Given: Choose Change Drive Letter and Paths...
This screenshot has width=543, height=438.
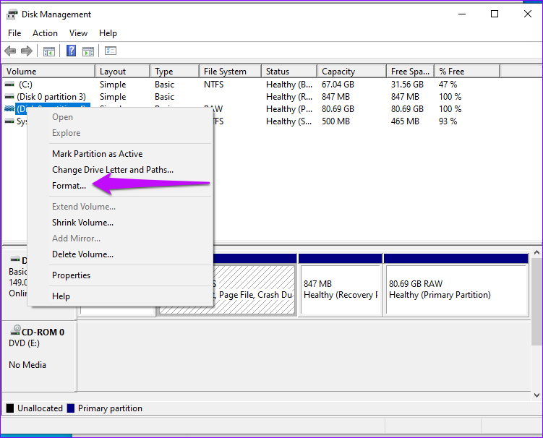Looking at the screenshot, I should (x=113, y=170).
